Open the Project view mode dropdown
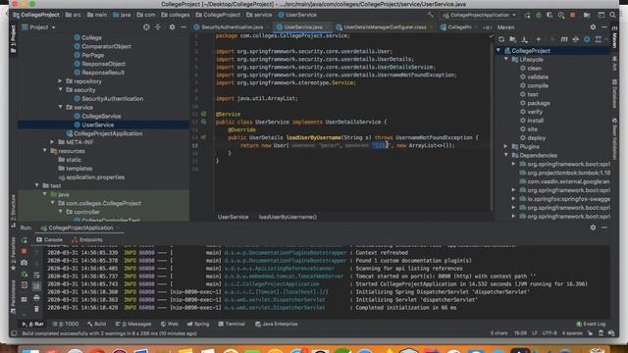This screenshot has width=628, height=353. click(x=38, y=27)
